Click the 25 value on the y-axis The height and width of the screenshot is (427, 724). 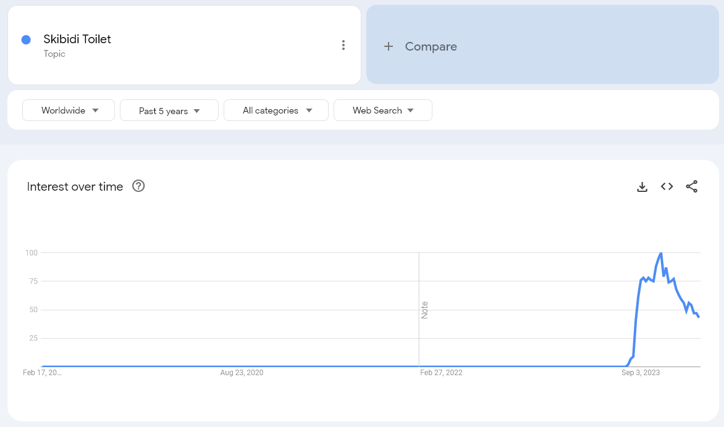pos(33,338)
